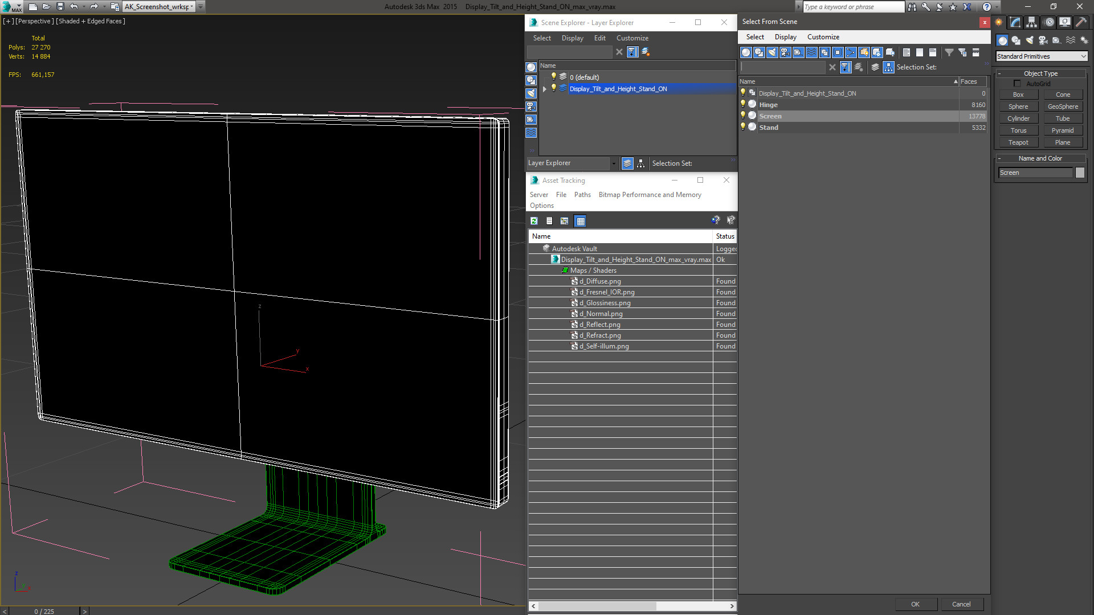
Task: Open Undo history dropdown arrow
Action: (x=83, y=7)
